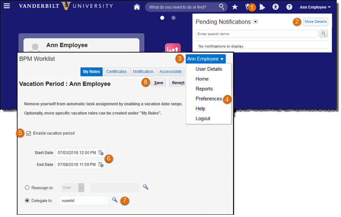
Task: Click the notifications search magnifier button
Action: pyautogui.click(x=323, y=34)
